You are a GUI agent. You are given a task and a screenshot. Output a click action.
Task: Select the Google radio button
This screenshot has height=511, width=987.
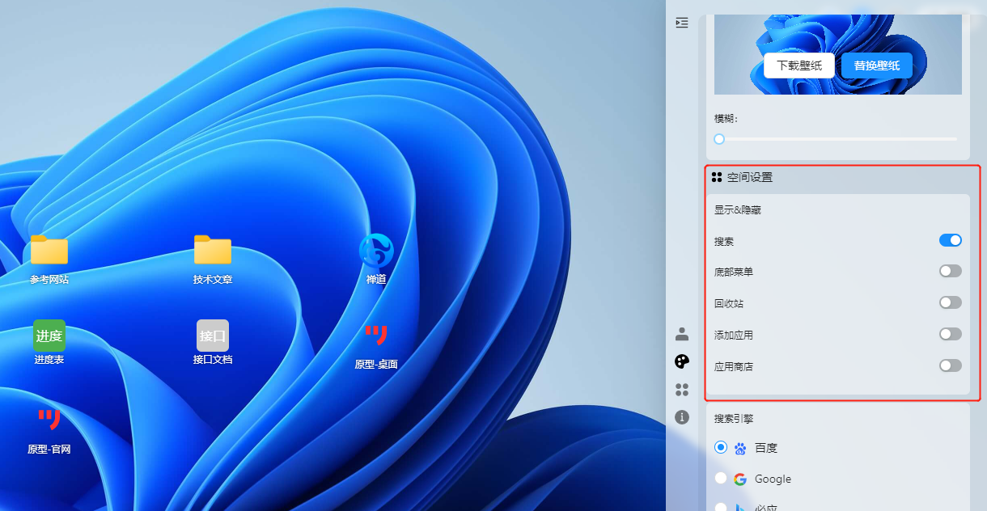tap(721, 478)
